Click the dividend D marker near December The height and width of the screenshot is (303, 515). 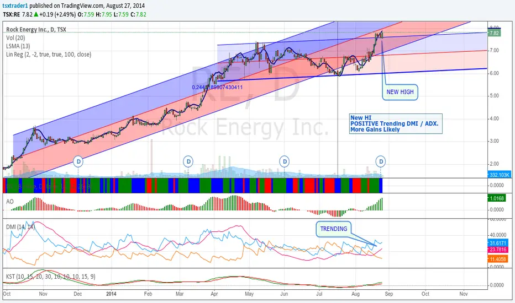click(78, 161)
